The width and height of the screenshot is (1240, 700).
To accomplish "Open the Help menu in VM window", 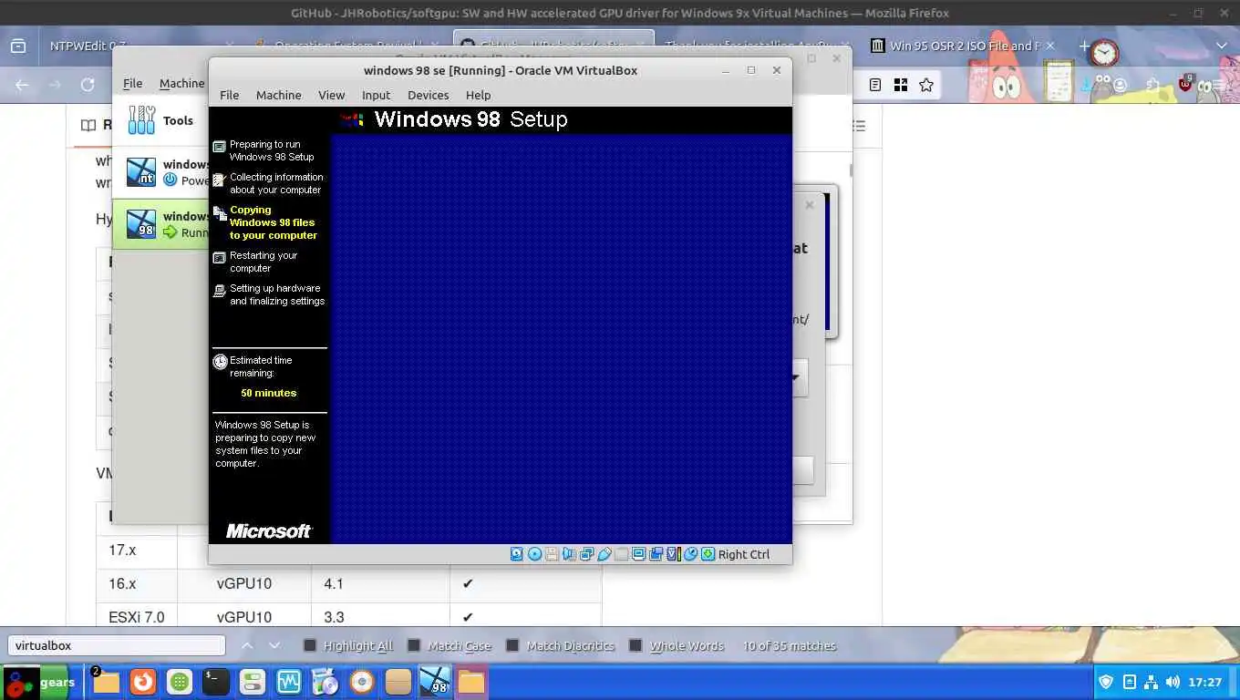I will [x=478, y=95].
